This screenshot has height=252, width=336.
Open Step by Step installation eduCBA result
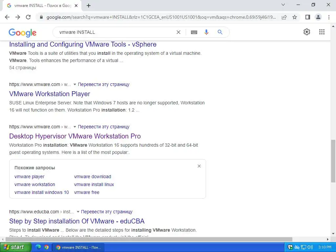pyautogui.click(x=77, y=221)
